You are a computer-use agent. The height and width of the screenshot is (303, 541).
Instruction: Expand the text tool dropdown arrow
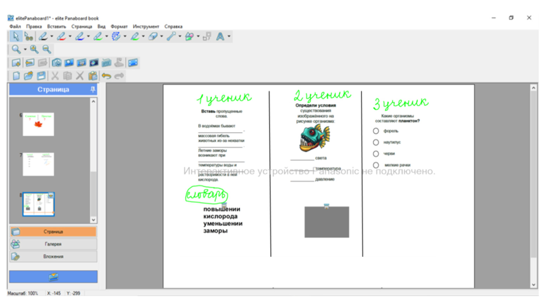click(229, 36)
